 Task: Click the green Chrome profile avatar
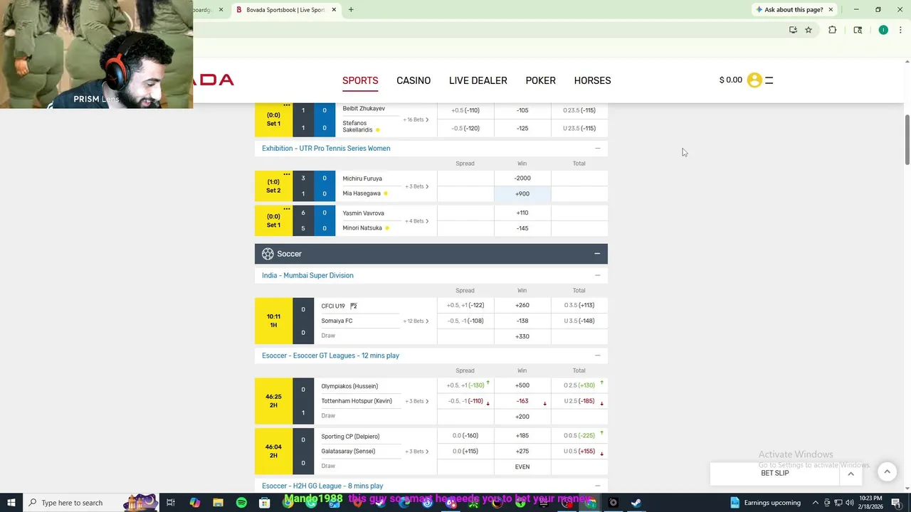pyautogui.click(x=883, y=30)
